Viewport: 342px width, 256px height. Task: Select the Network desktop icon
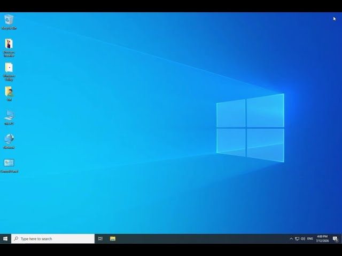pos(9,141)
